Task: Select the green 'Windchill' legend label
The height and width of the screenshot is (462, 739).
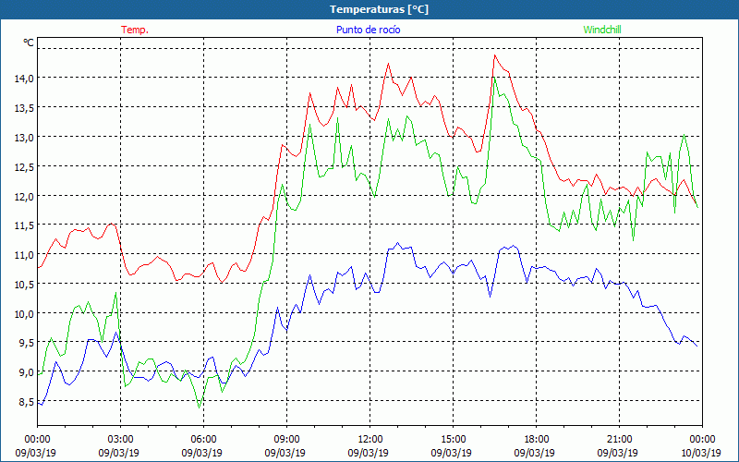Action: point(602,30)
